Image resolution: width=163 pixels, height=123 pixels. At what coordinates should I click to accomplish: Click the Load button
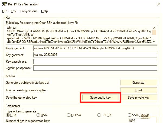139,90
